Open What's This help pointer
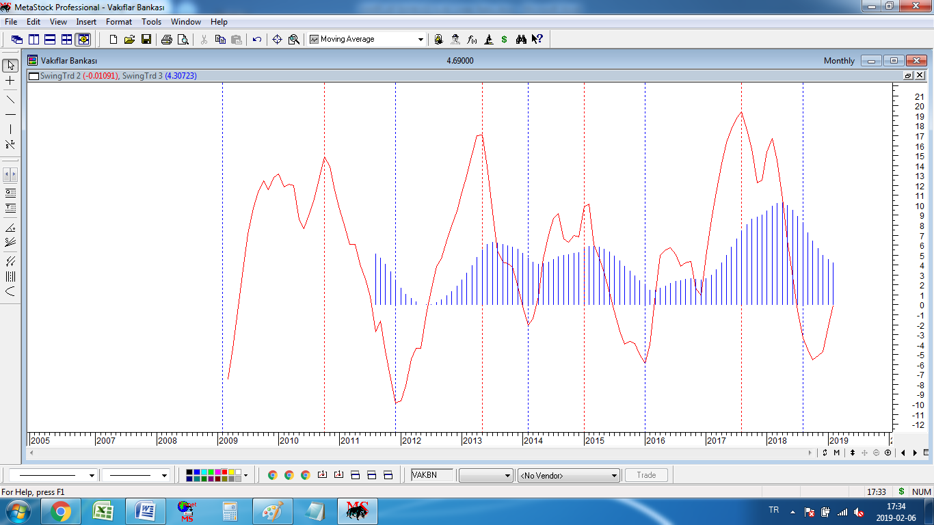 click(537, 40)
